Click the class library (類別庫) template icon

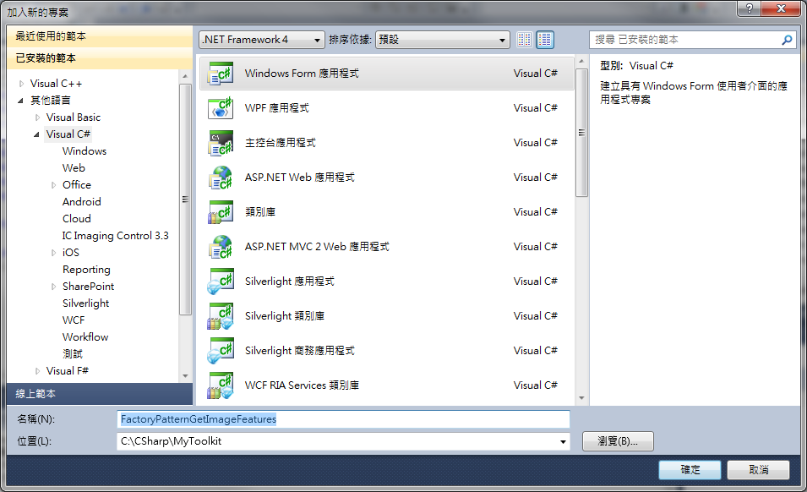tap(221, 212)
